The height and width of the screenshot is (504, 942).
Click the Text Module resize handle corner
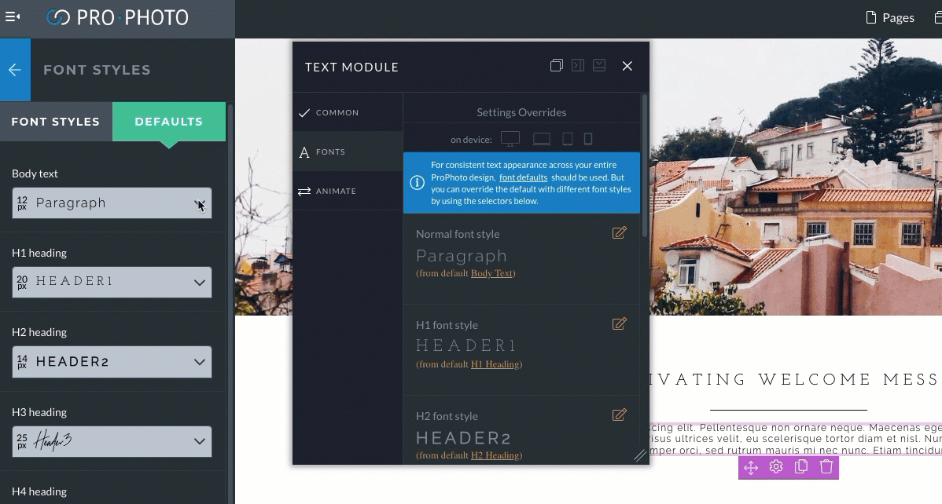tap(640, 456)
